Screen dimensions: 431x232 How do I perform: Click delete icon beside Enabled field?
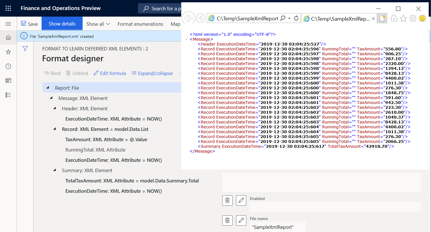[x=227, y=200]
